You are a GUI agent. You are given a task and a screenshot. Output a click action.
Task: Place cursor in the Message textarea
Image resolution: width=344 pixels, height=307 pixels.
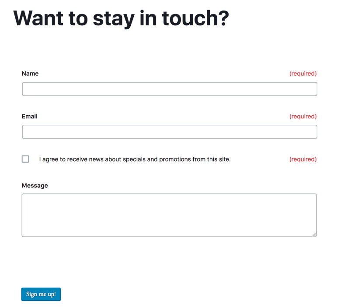[169, 215]
